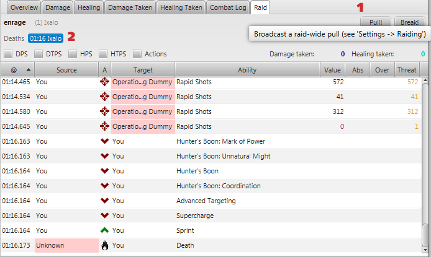431x257 pixels.
Task: Click the flame death icon
Action: [x=104, y=245]
